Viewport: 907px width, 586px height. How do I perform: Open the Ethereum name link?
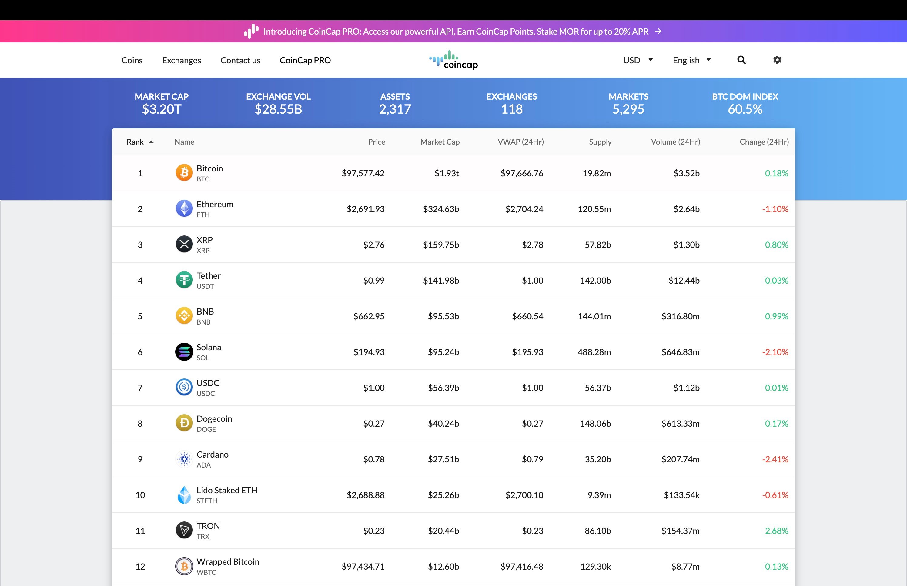click(215, 204)
